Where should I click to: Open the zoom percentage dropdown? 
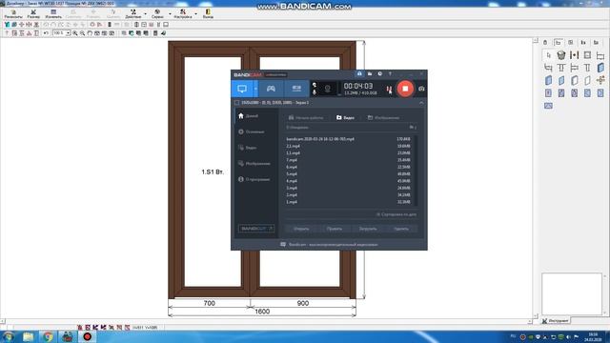68,33
